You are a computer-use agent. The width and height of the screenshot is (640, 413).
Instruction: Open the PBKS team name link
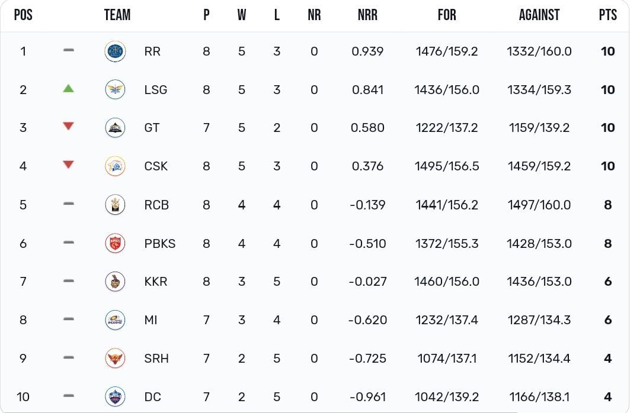(159, 243)
